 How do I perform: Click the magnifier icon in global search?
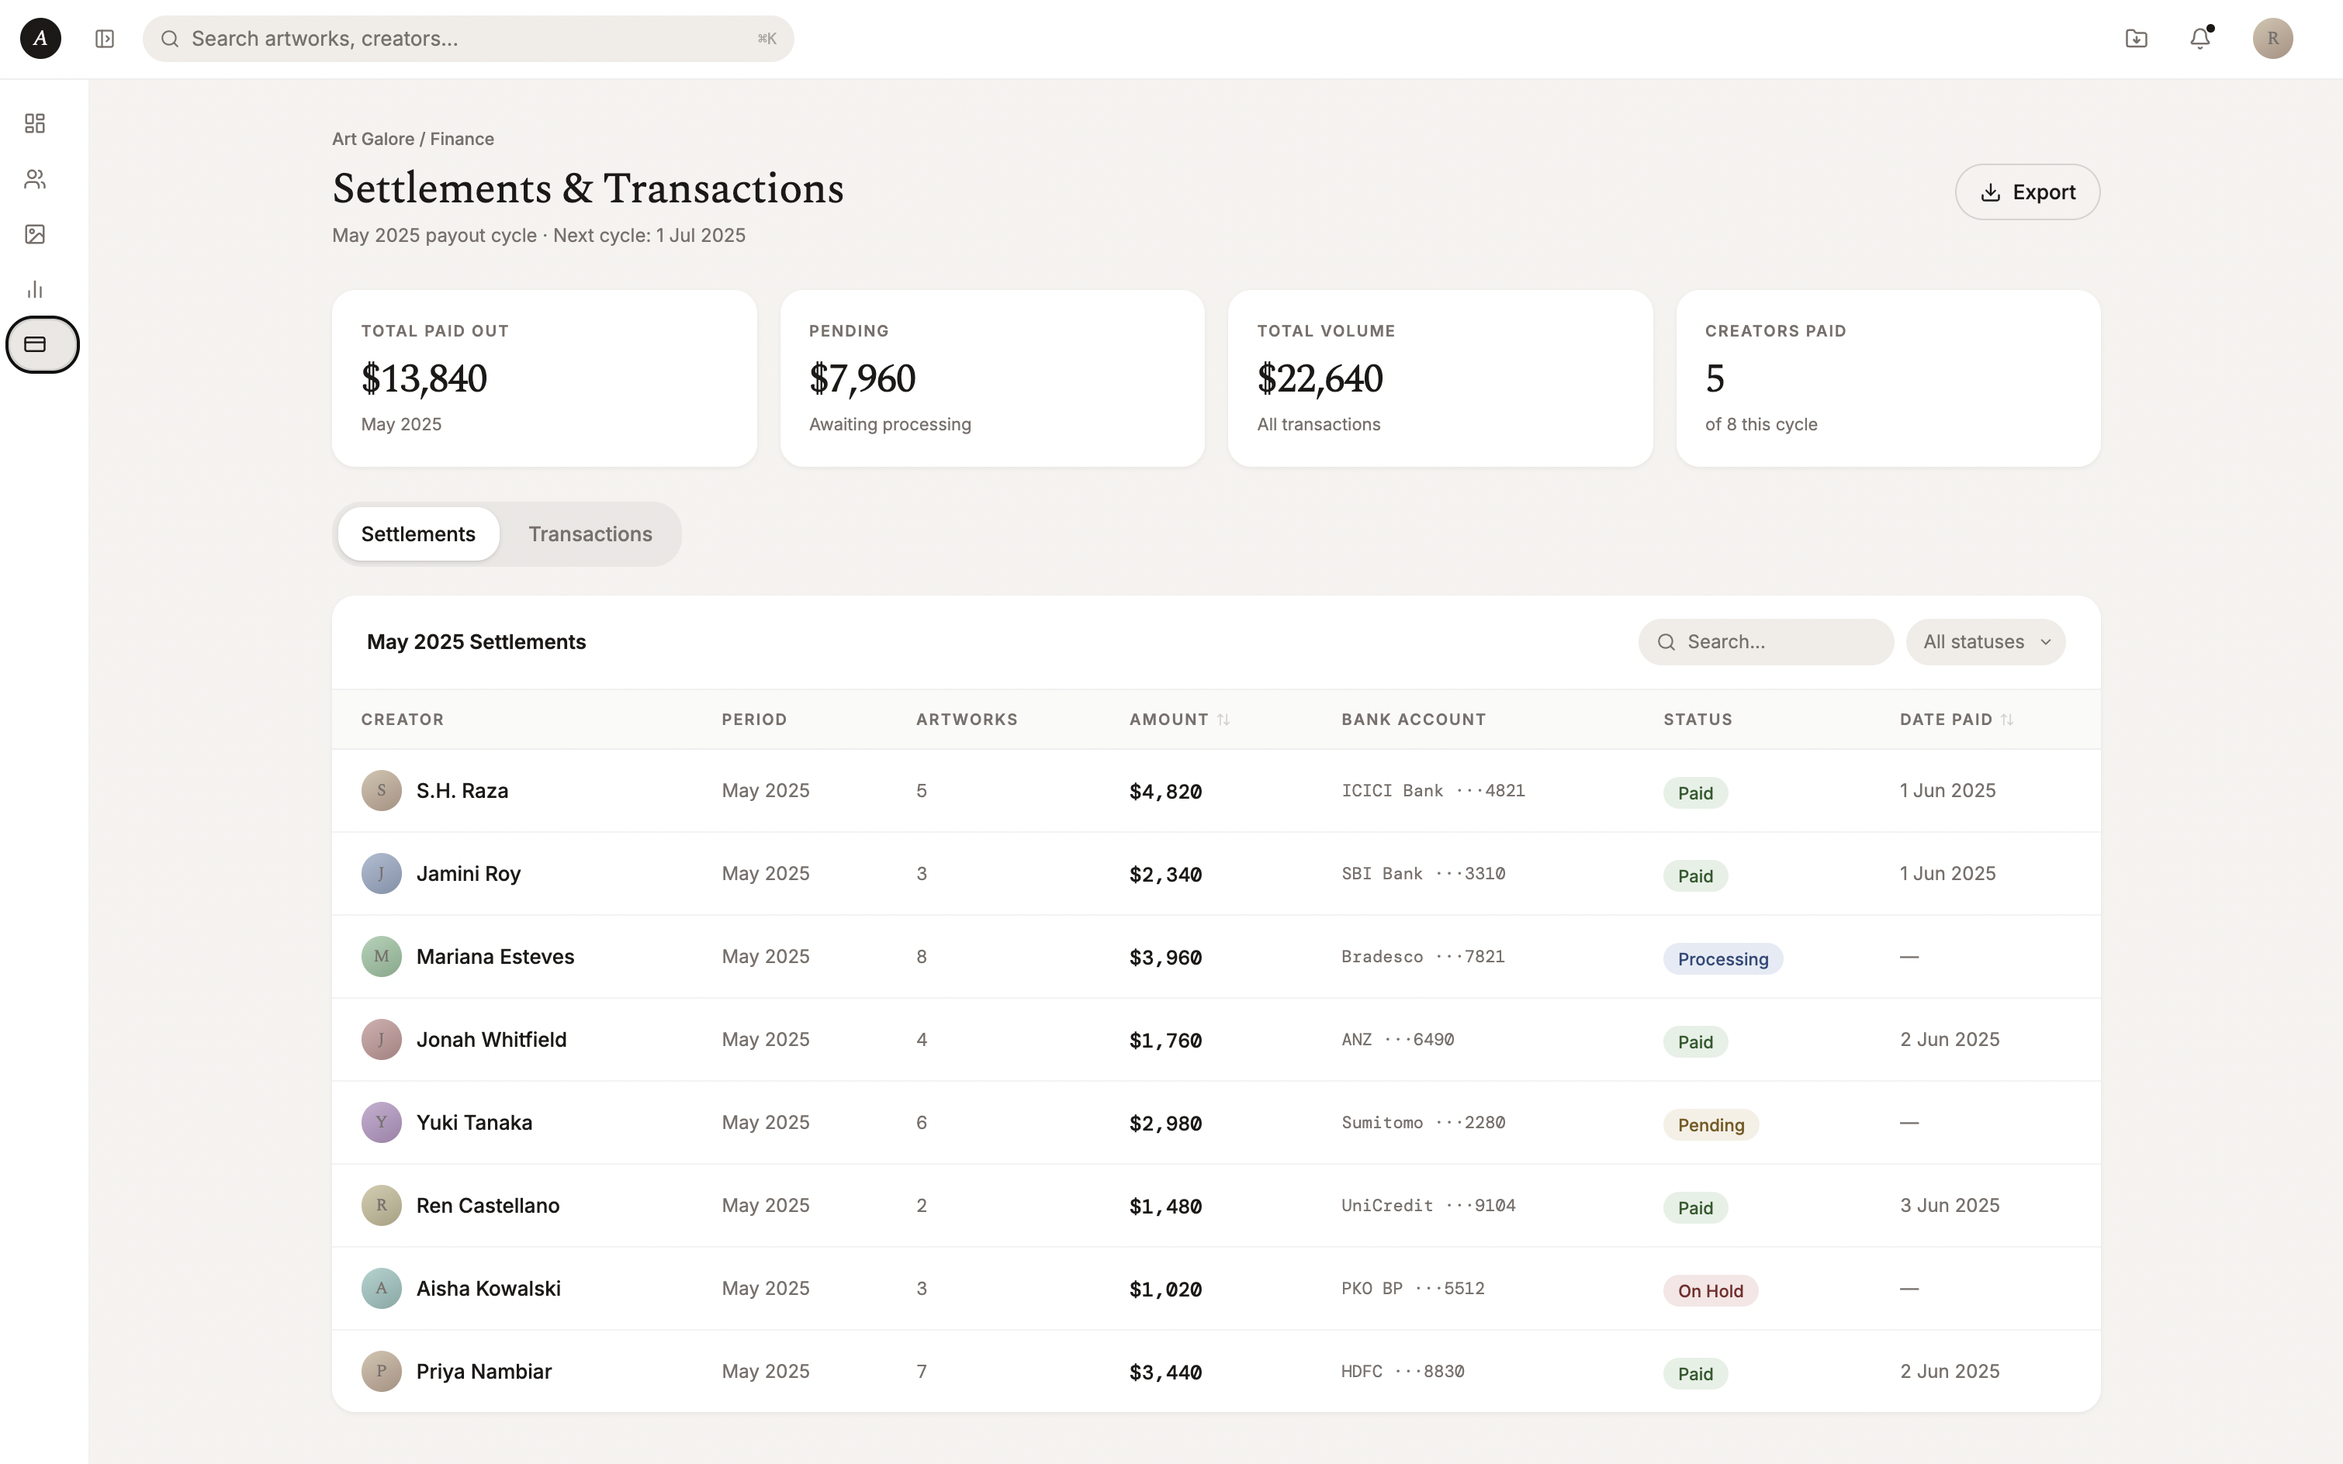tap(169, 39)
